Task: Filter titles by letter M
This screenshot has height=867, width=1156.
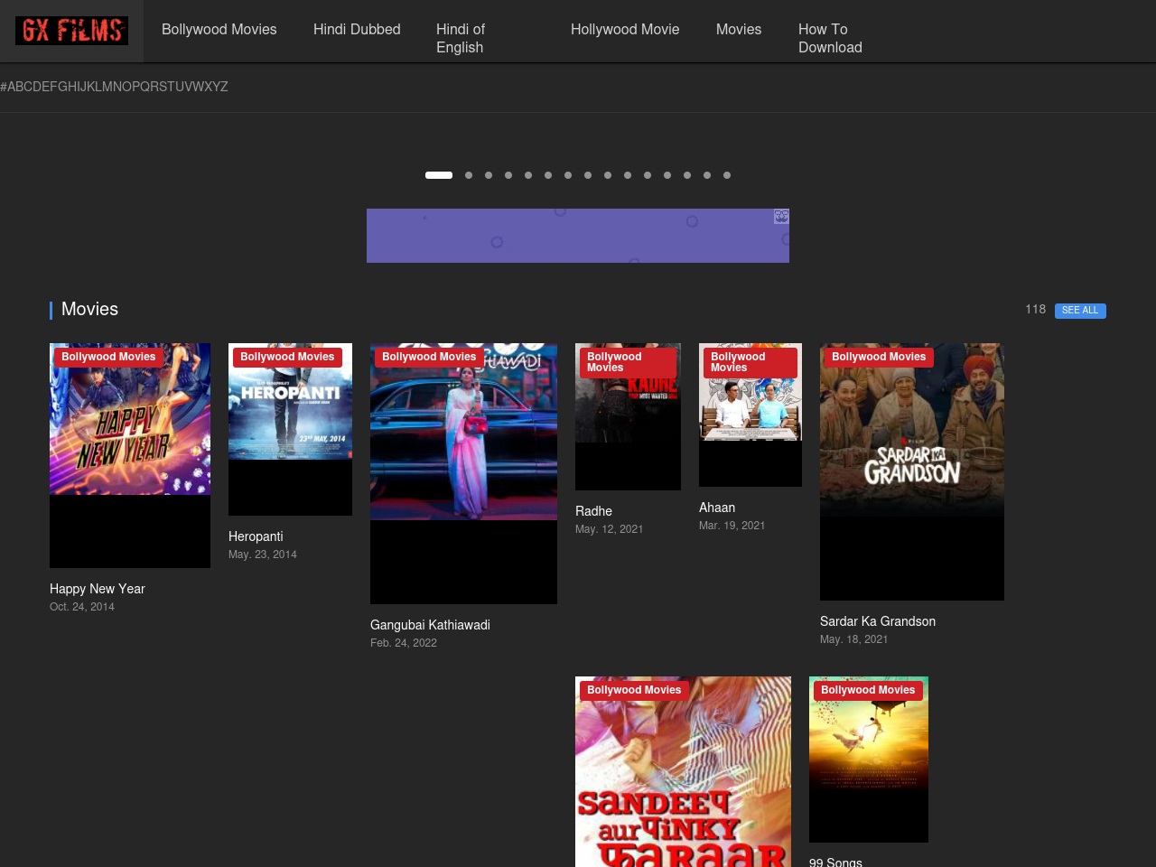Action: 107,87
